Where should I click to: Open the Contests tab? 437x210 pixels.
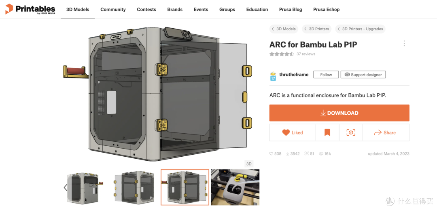146,9
